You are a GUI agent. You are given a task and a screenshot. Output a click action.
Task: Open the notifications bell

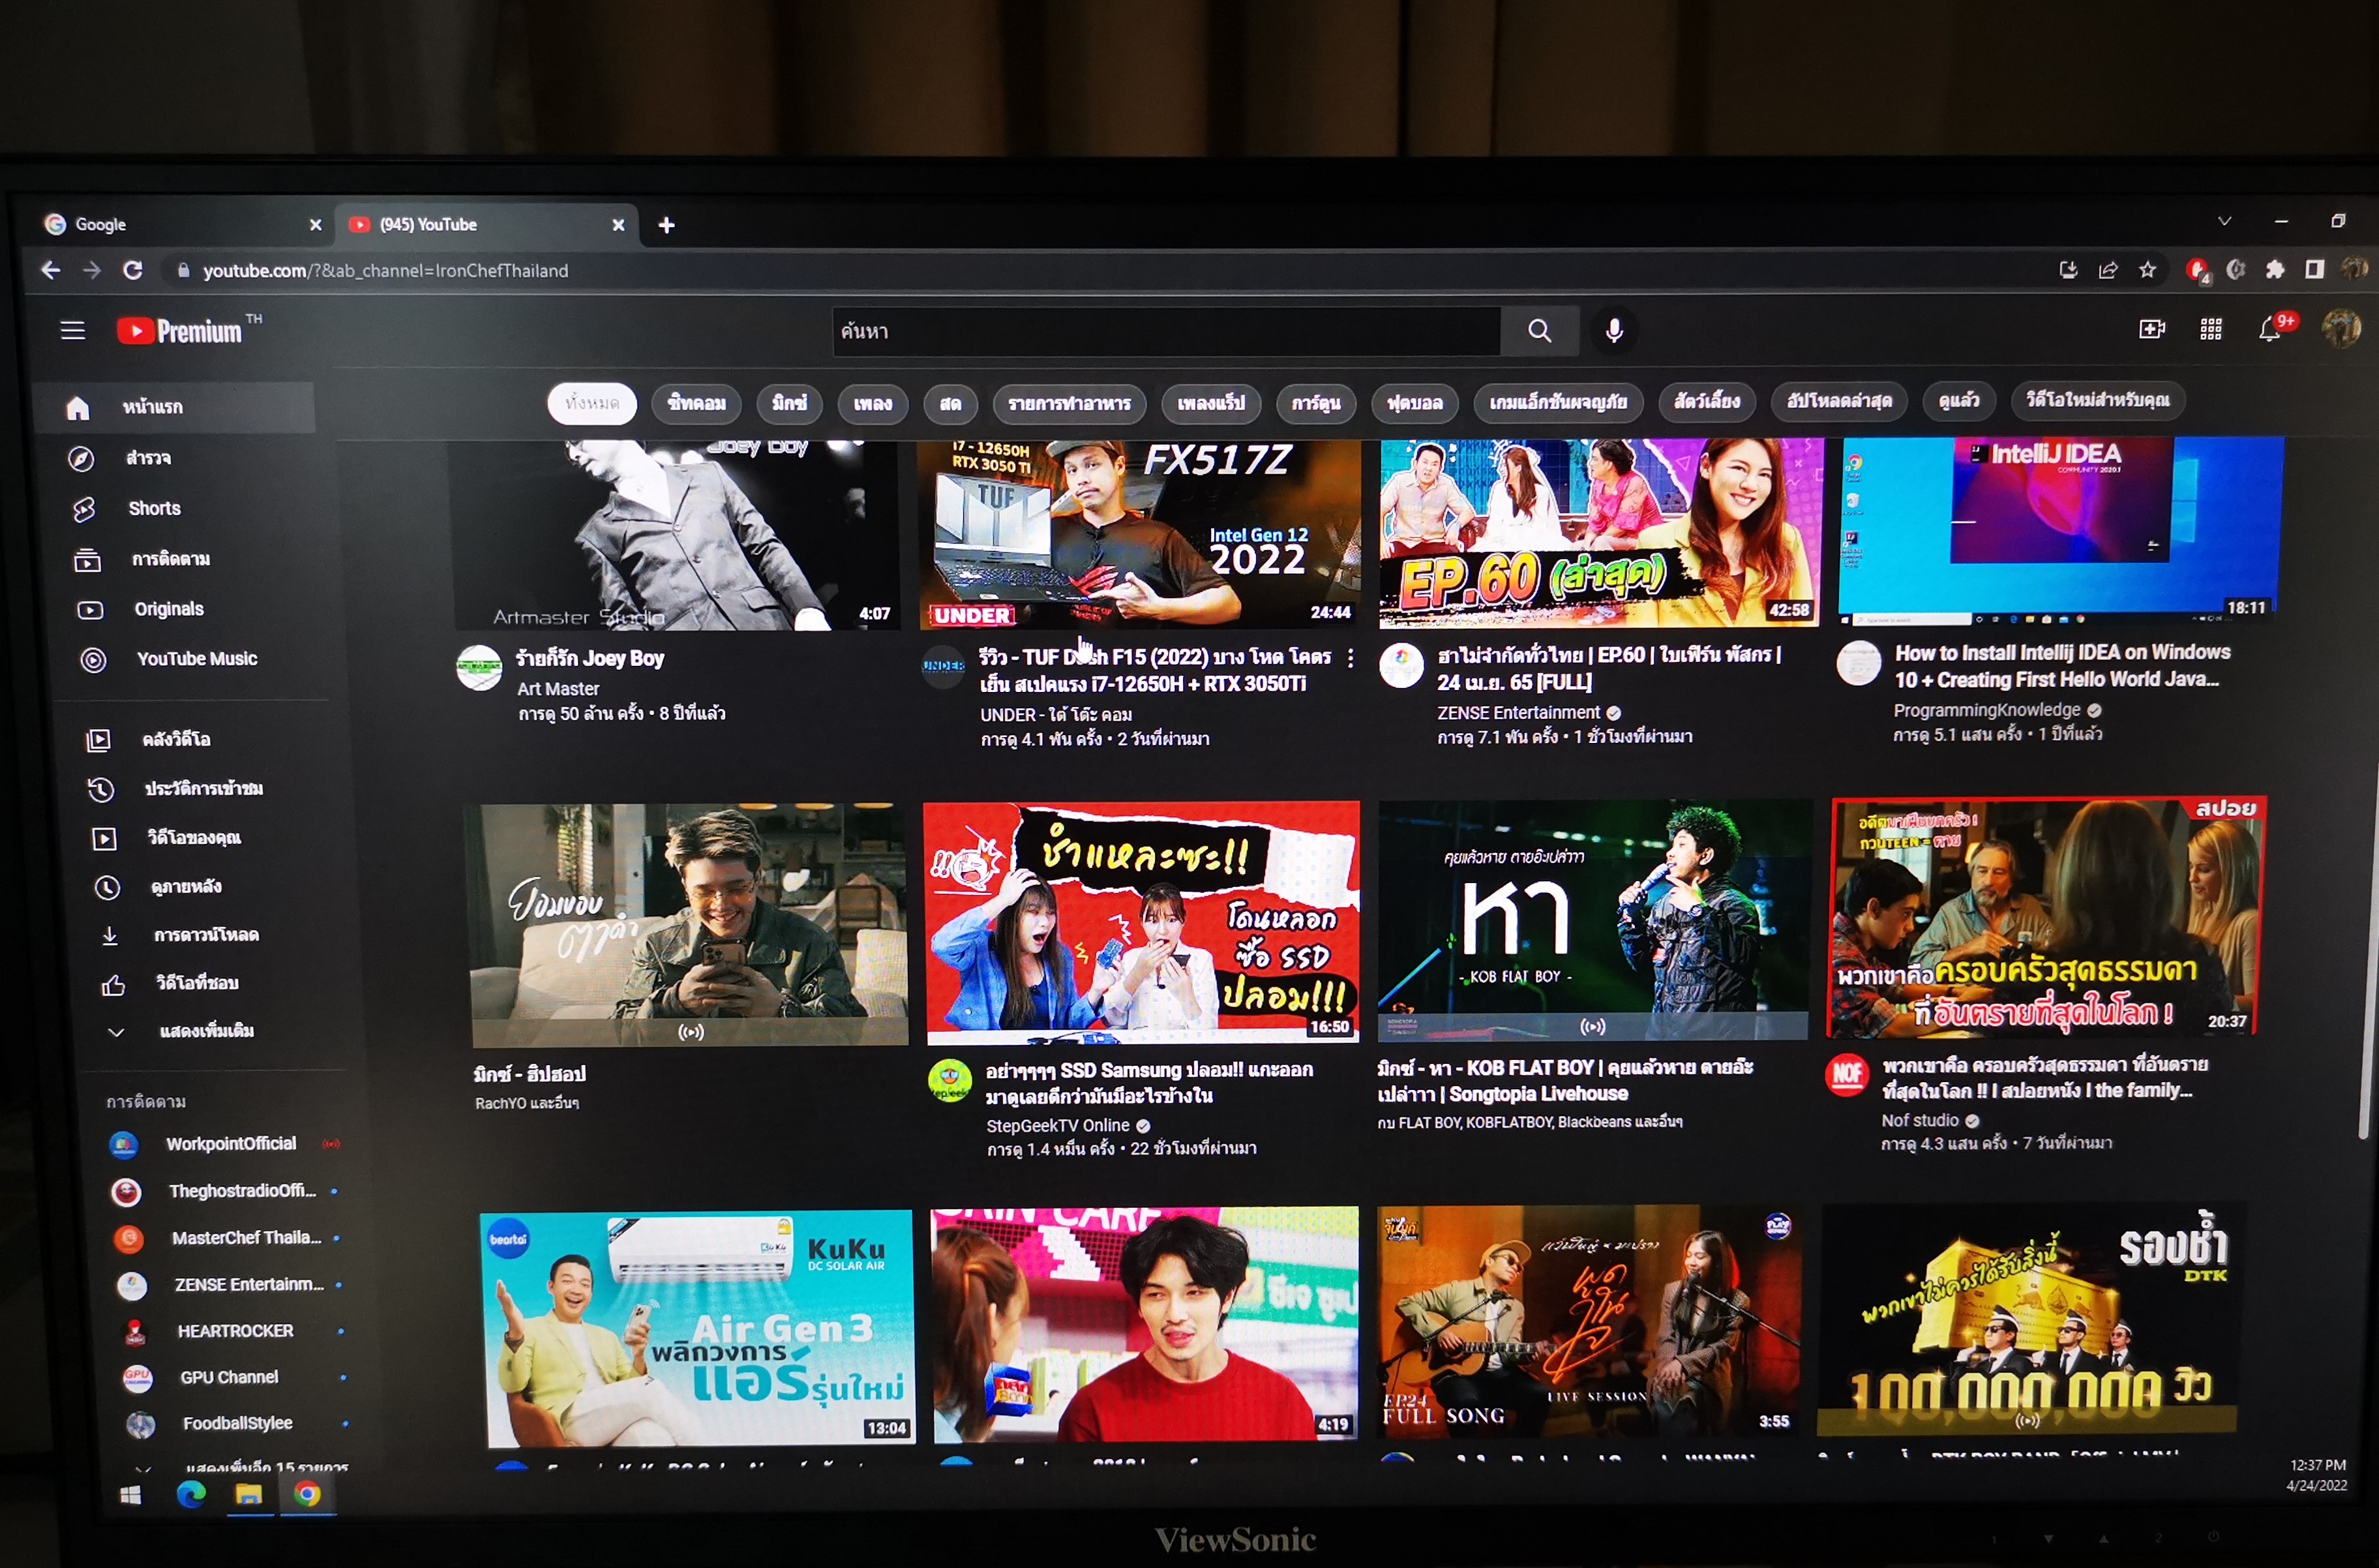tap(2270, 329)
